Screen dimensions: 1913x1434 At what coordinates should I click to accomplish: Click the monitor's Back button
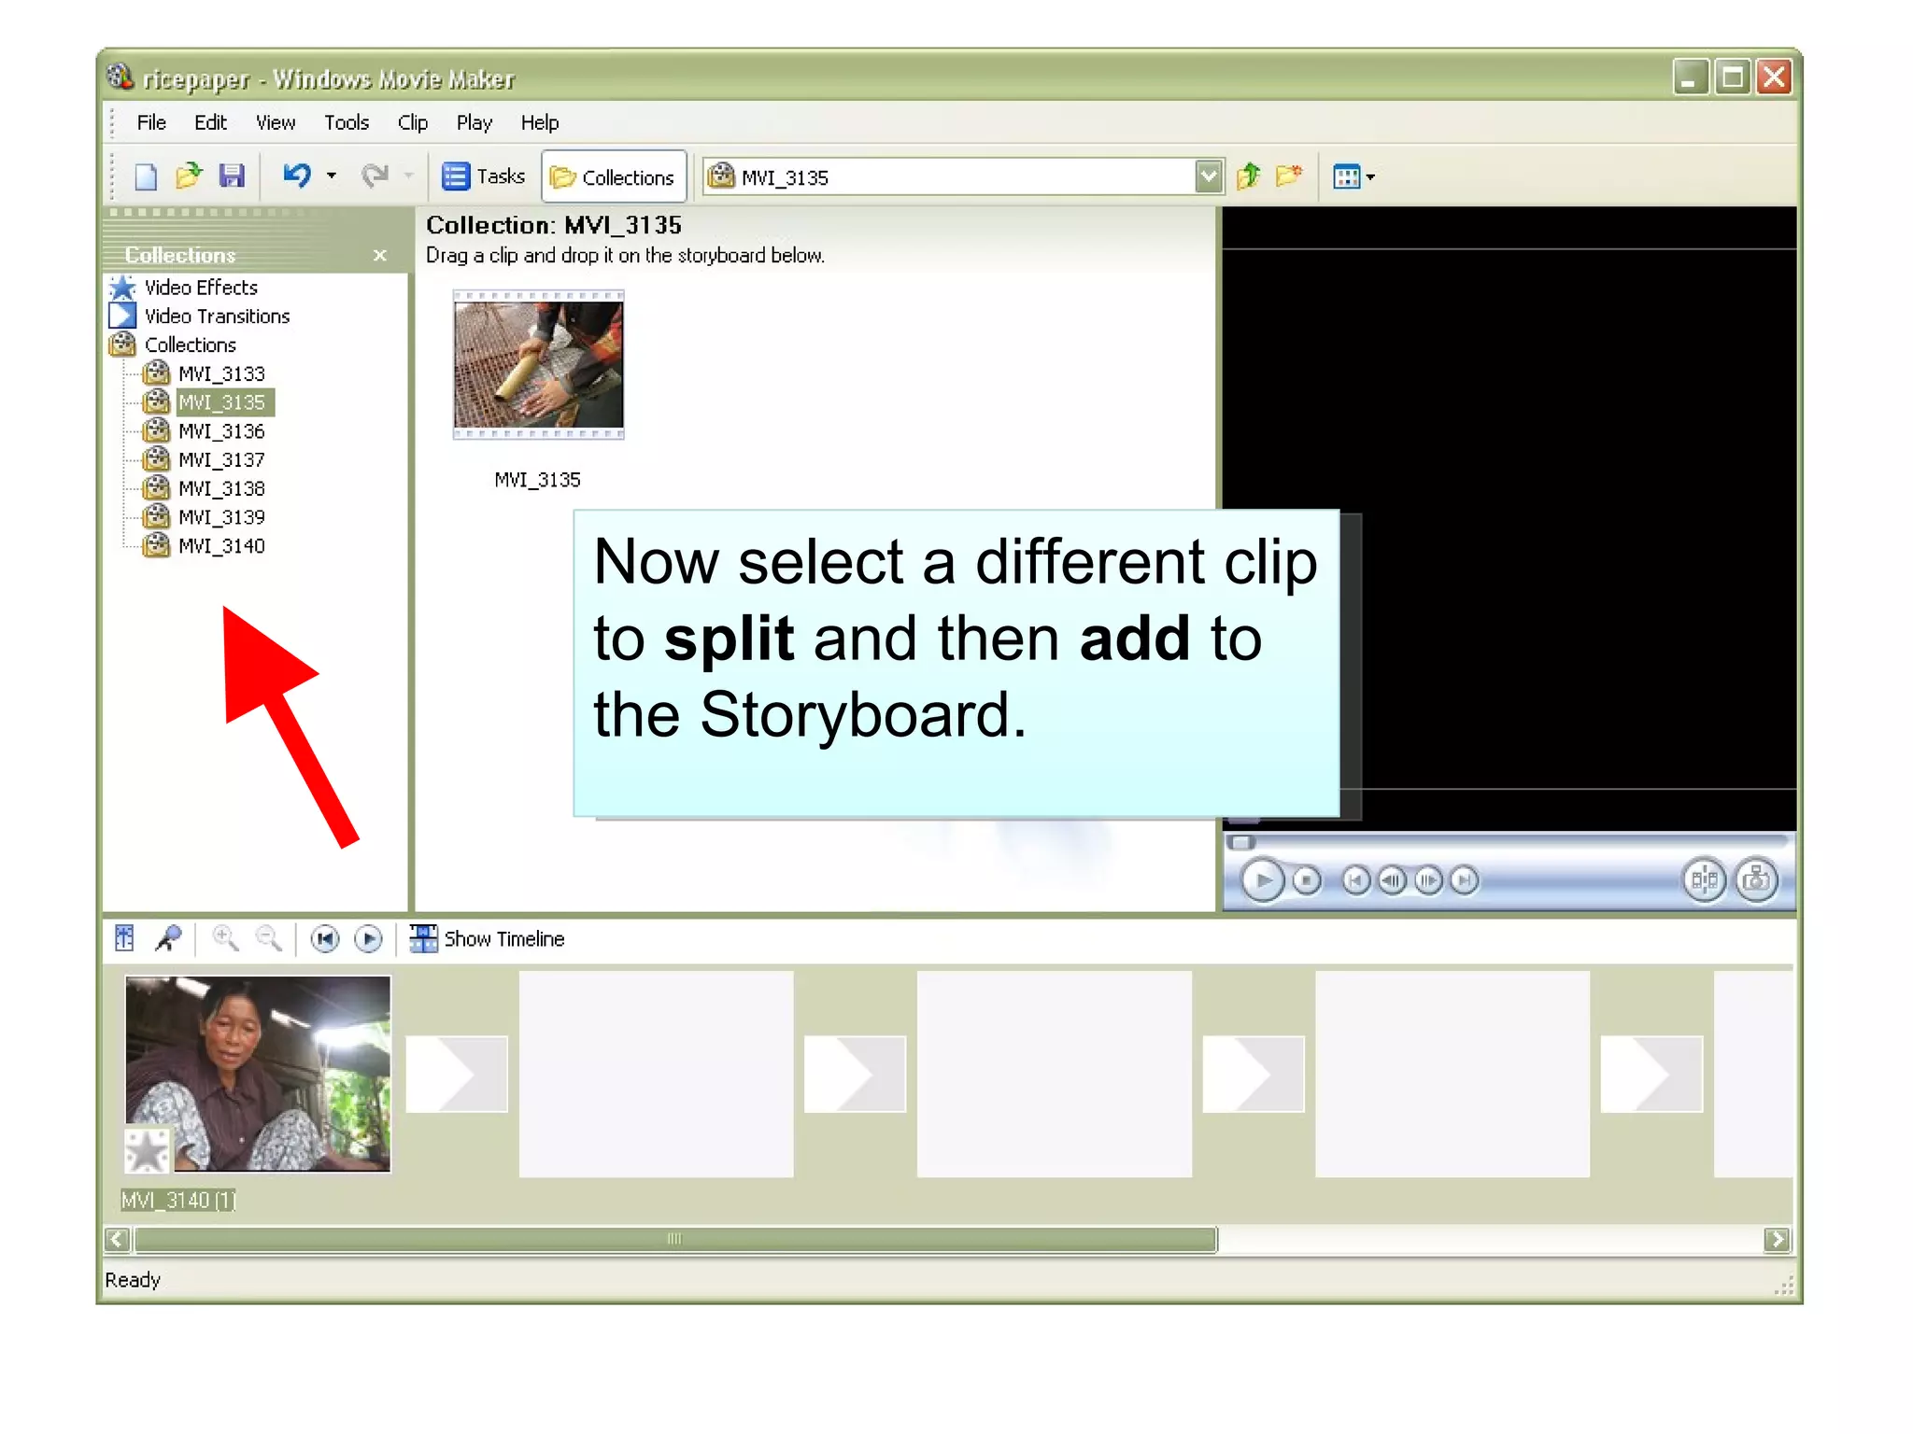1355,880
